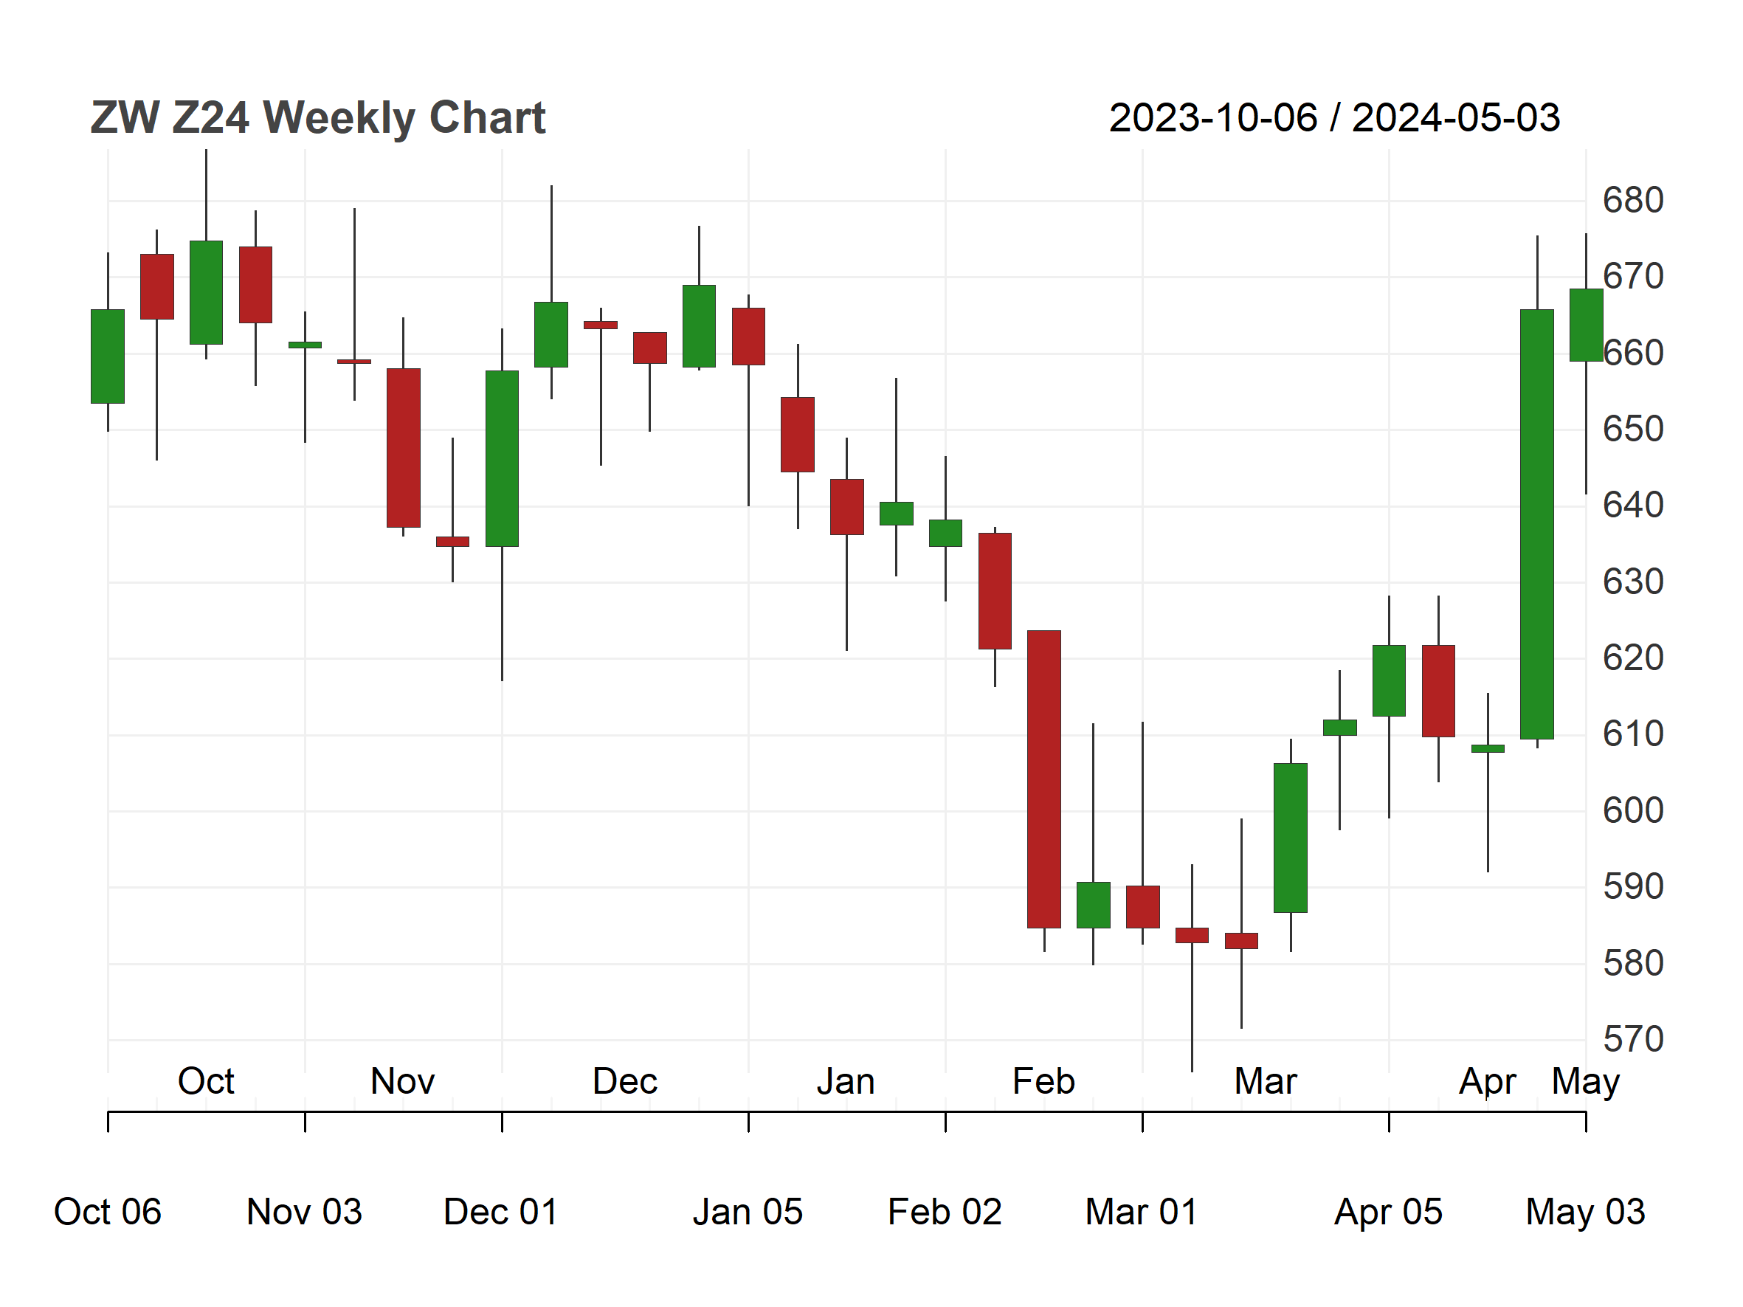Click the Dec 01 date axis label
The height and width of the screenshot is (1307, 1743).
501,1212
